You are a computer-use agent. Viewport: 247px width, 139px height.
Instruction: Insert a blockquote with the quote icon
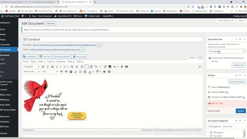coord(52,67)
